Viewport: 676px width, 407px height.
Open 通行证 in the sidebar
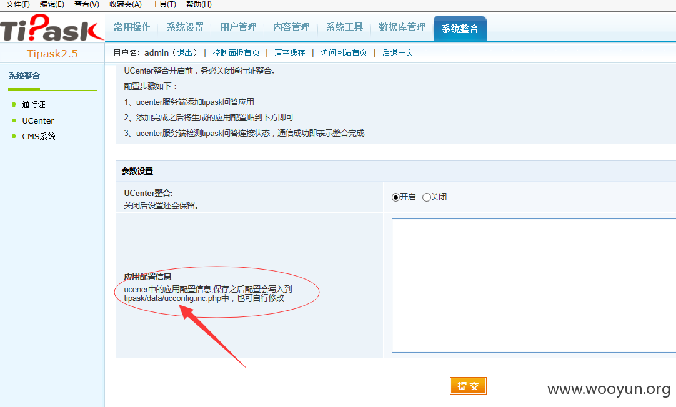[x=34, y=105]
